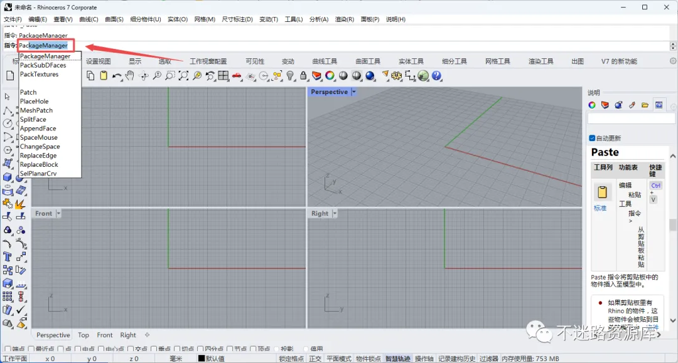Toggle the 交点 osnap checkbox
Screen dimensions: 678x363
click(130, 349)
